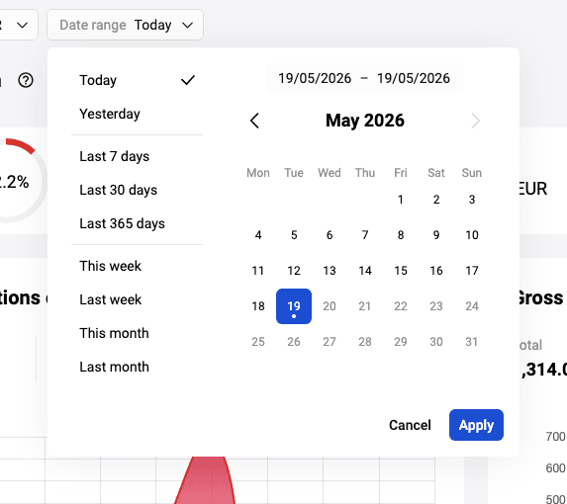
Task: Pick May 2 in the calendar
Action: click(436, 200)
